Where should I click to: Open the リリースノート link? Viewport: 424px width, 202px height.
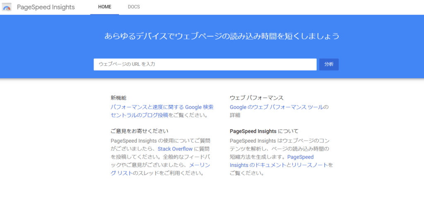tap(310, 165)
